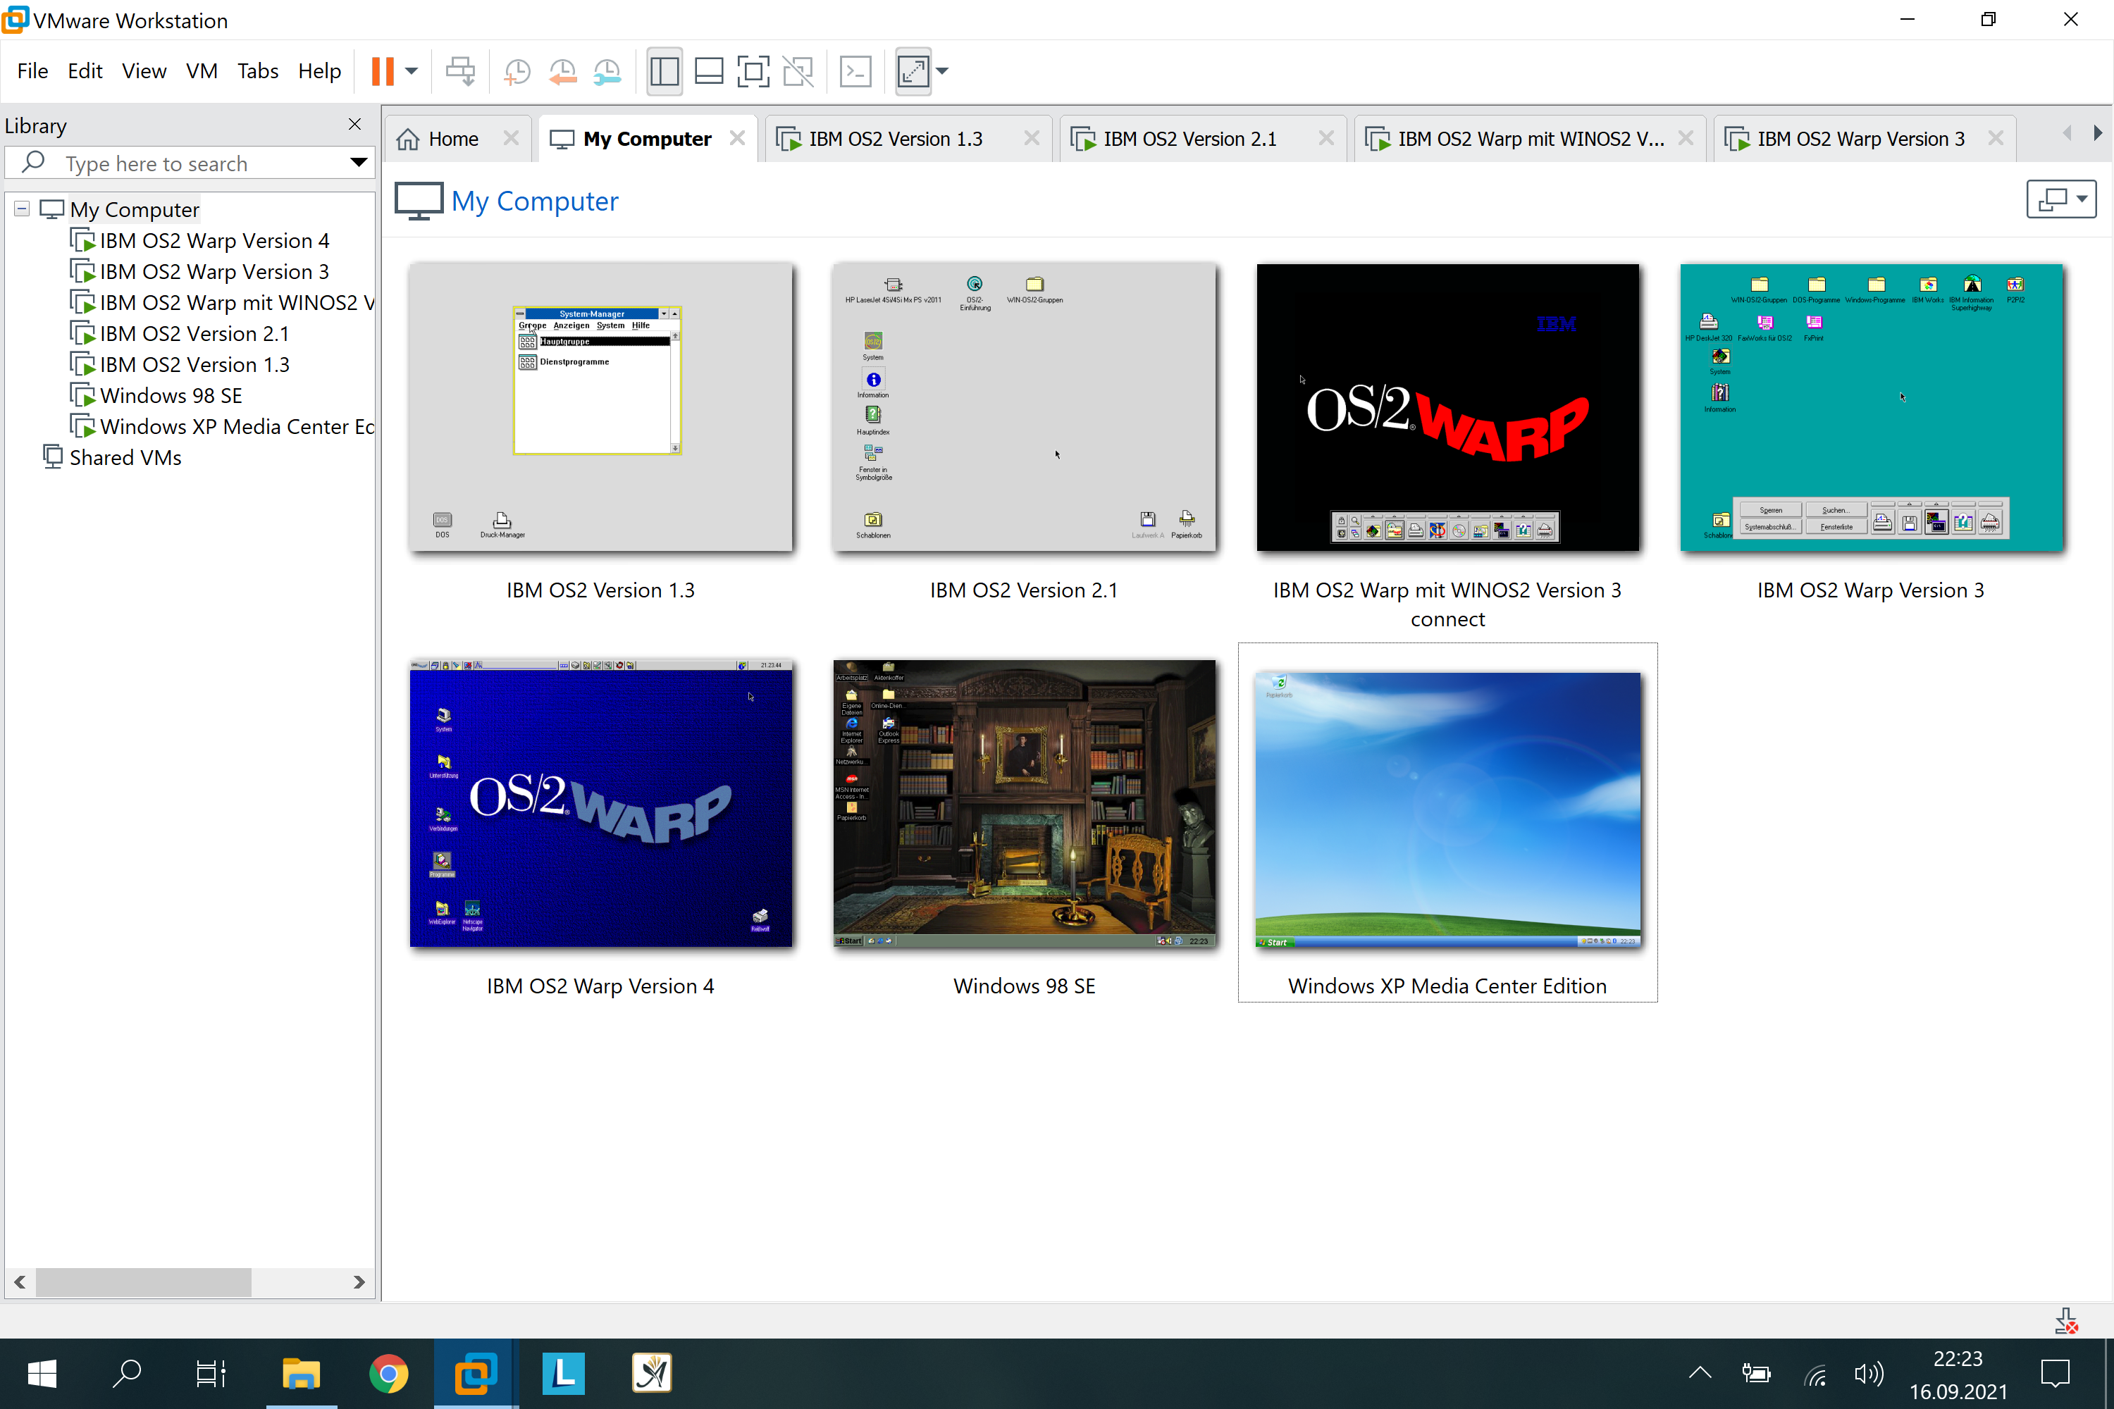The image size is (2114, 1409).
Task: Open the power options dropdown beside pause
Action: click(412, 71)
